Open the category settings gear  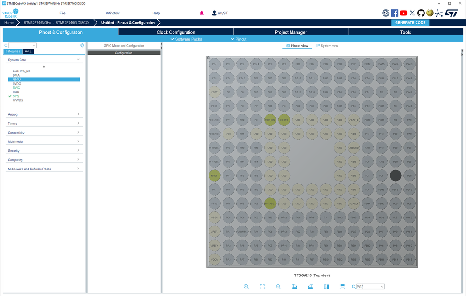[x=82, y=45]
